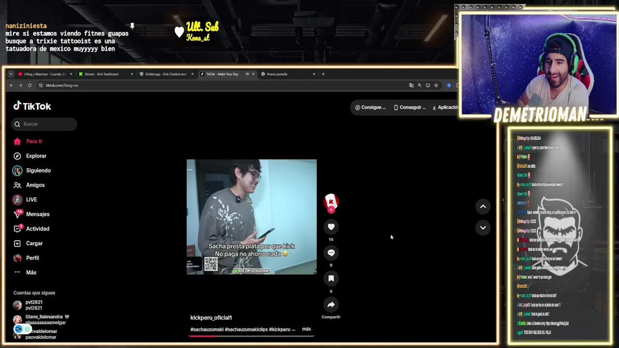
Task: Click the install app icon
Action: [x=428, y=85]
